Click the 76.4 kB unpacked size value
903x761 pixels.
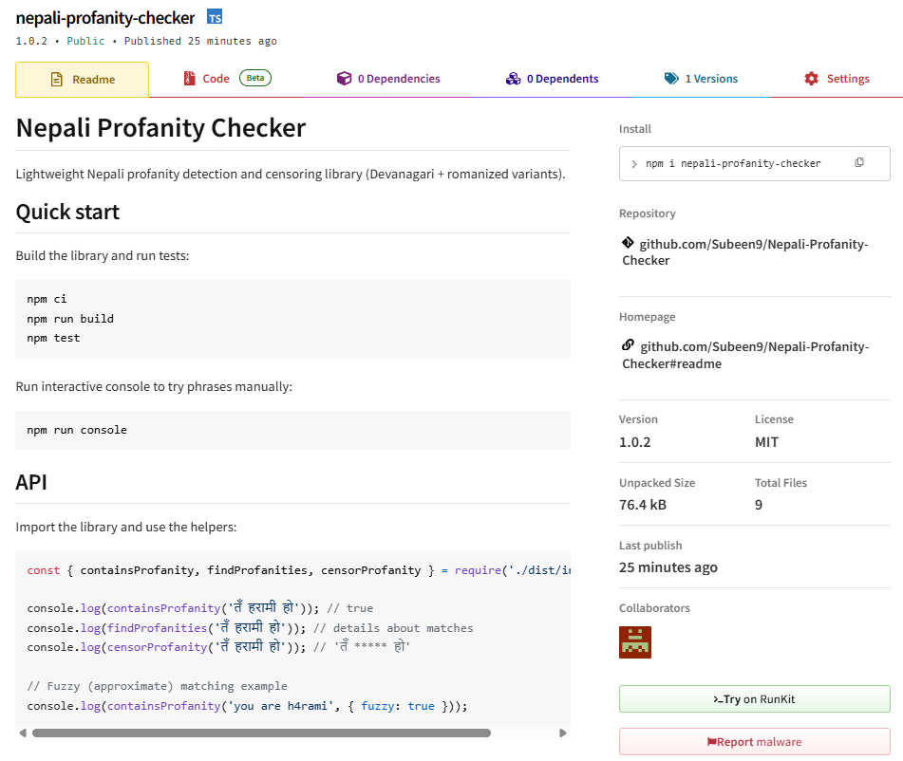[x=643, y=505]
